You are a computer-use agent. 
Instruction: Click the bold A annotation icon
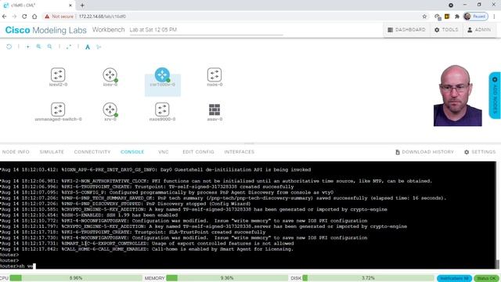pos(88,47)
